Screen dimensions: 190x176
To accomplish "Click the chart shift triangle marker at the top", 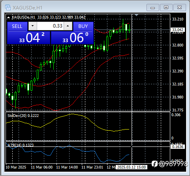I will [136, 15].
